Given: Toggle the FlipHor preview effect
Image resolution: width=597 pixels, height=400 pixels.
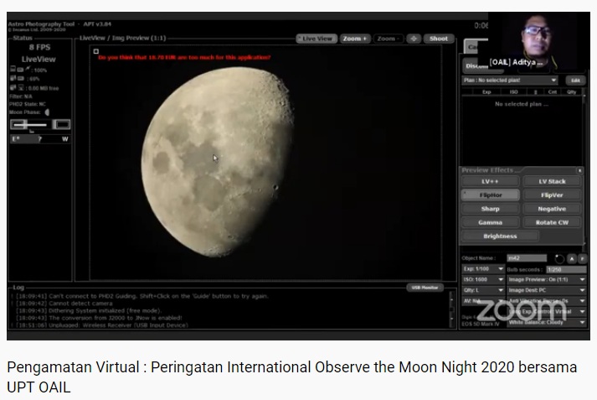Looking at the screenshot, I should pyautogui.click(x=490, y=195).
